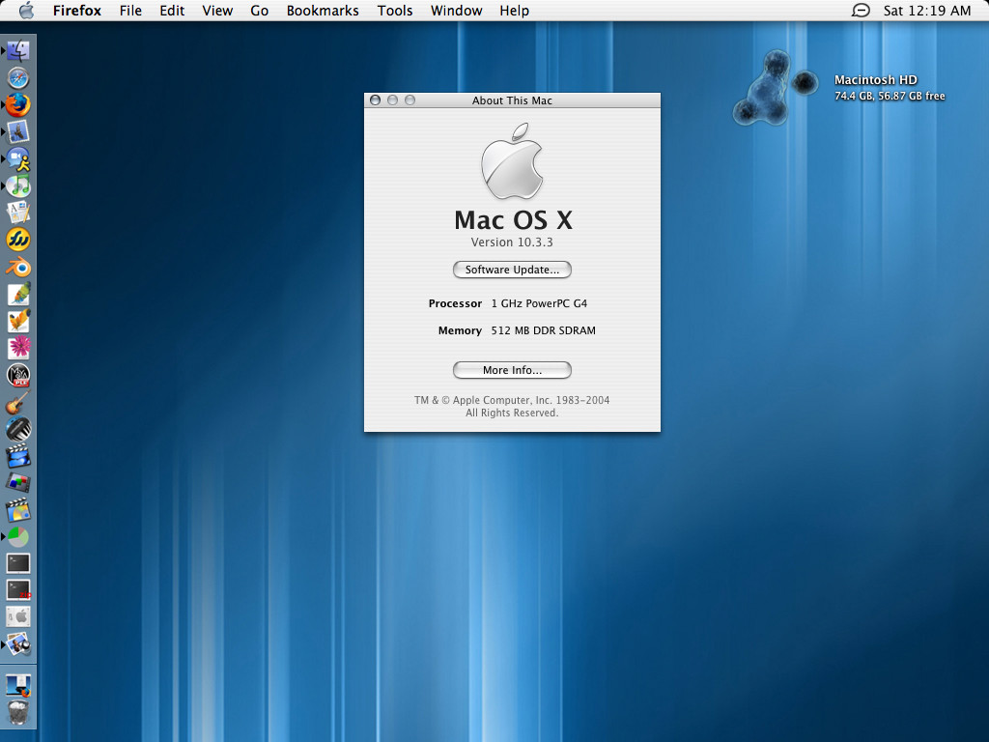Open the Tools menu
Viewport: 989px width, 742px height.
(x=395, y=11)
